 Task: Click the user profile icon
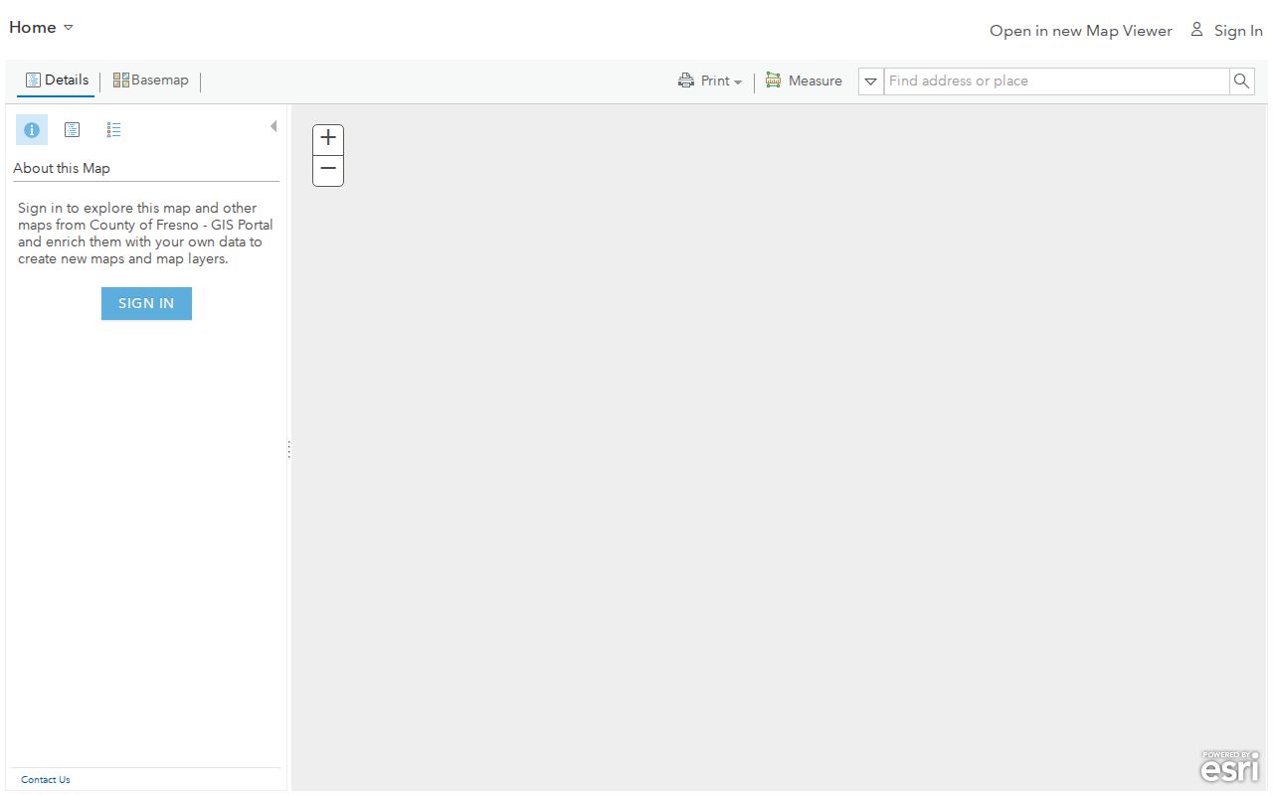(x=1197, y=30)
